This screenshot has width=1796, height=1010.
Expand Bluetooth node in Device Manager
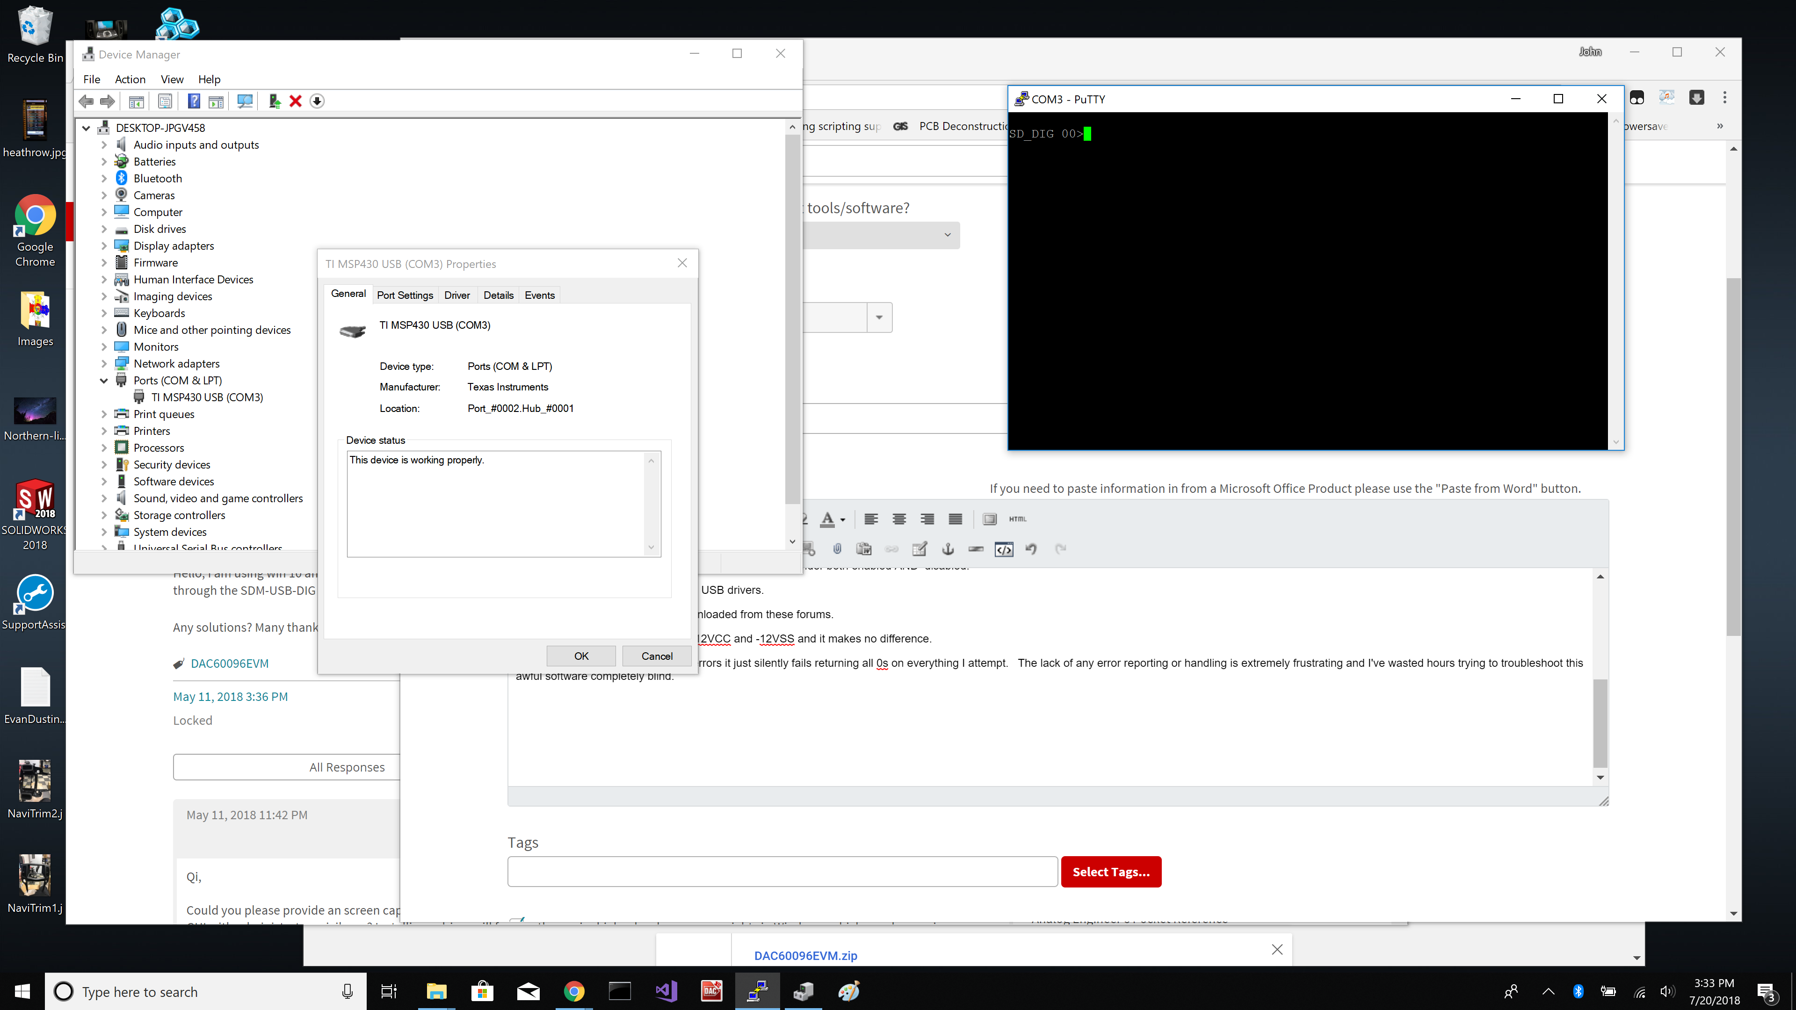[104, 179]
